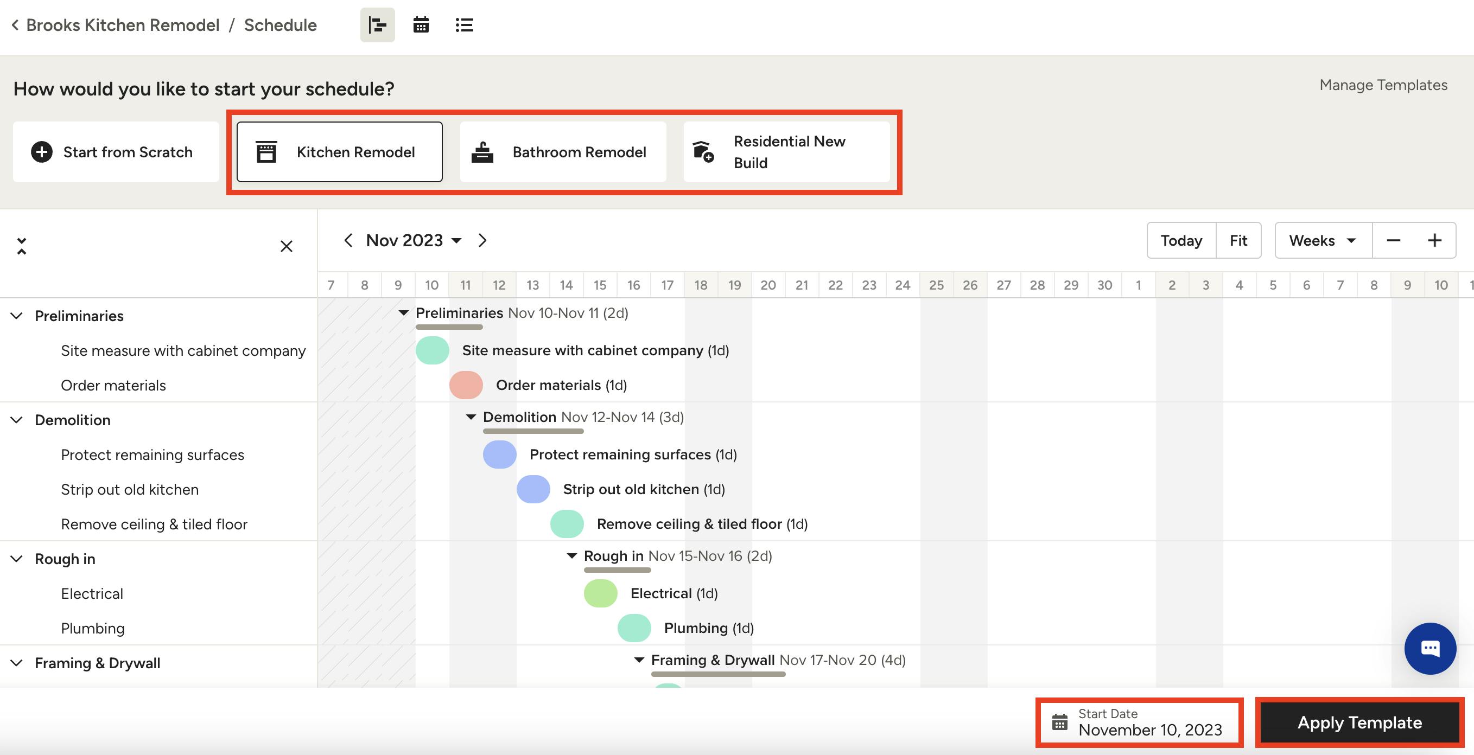Screen dimensions: 1474x755
Task: Switch to the Gantt chart view icon
Action: point(377,24)
